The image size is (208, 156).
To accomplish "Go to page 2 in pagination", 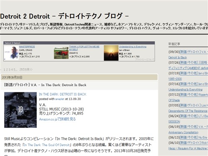I will tap(7, 69).
